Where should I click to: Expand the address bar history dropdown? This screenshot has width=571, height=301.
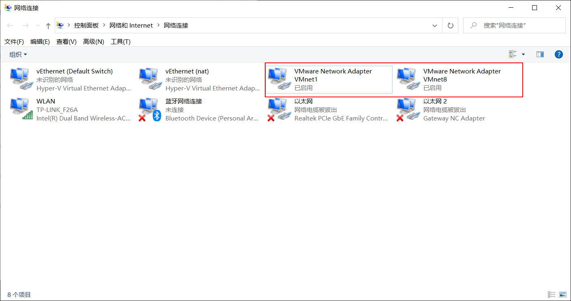pyautogui.click(x=435, y=26)
